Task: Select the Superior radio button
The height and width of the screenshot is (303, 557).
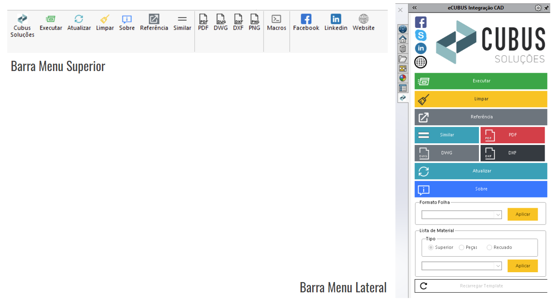Action: (431, 248)
